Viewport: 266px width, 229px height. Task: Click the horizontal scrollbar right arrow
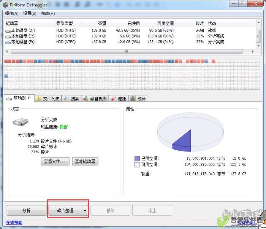click(253, 51)
